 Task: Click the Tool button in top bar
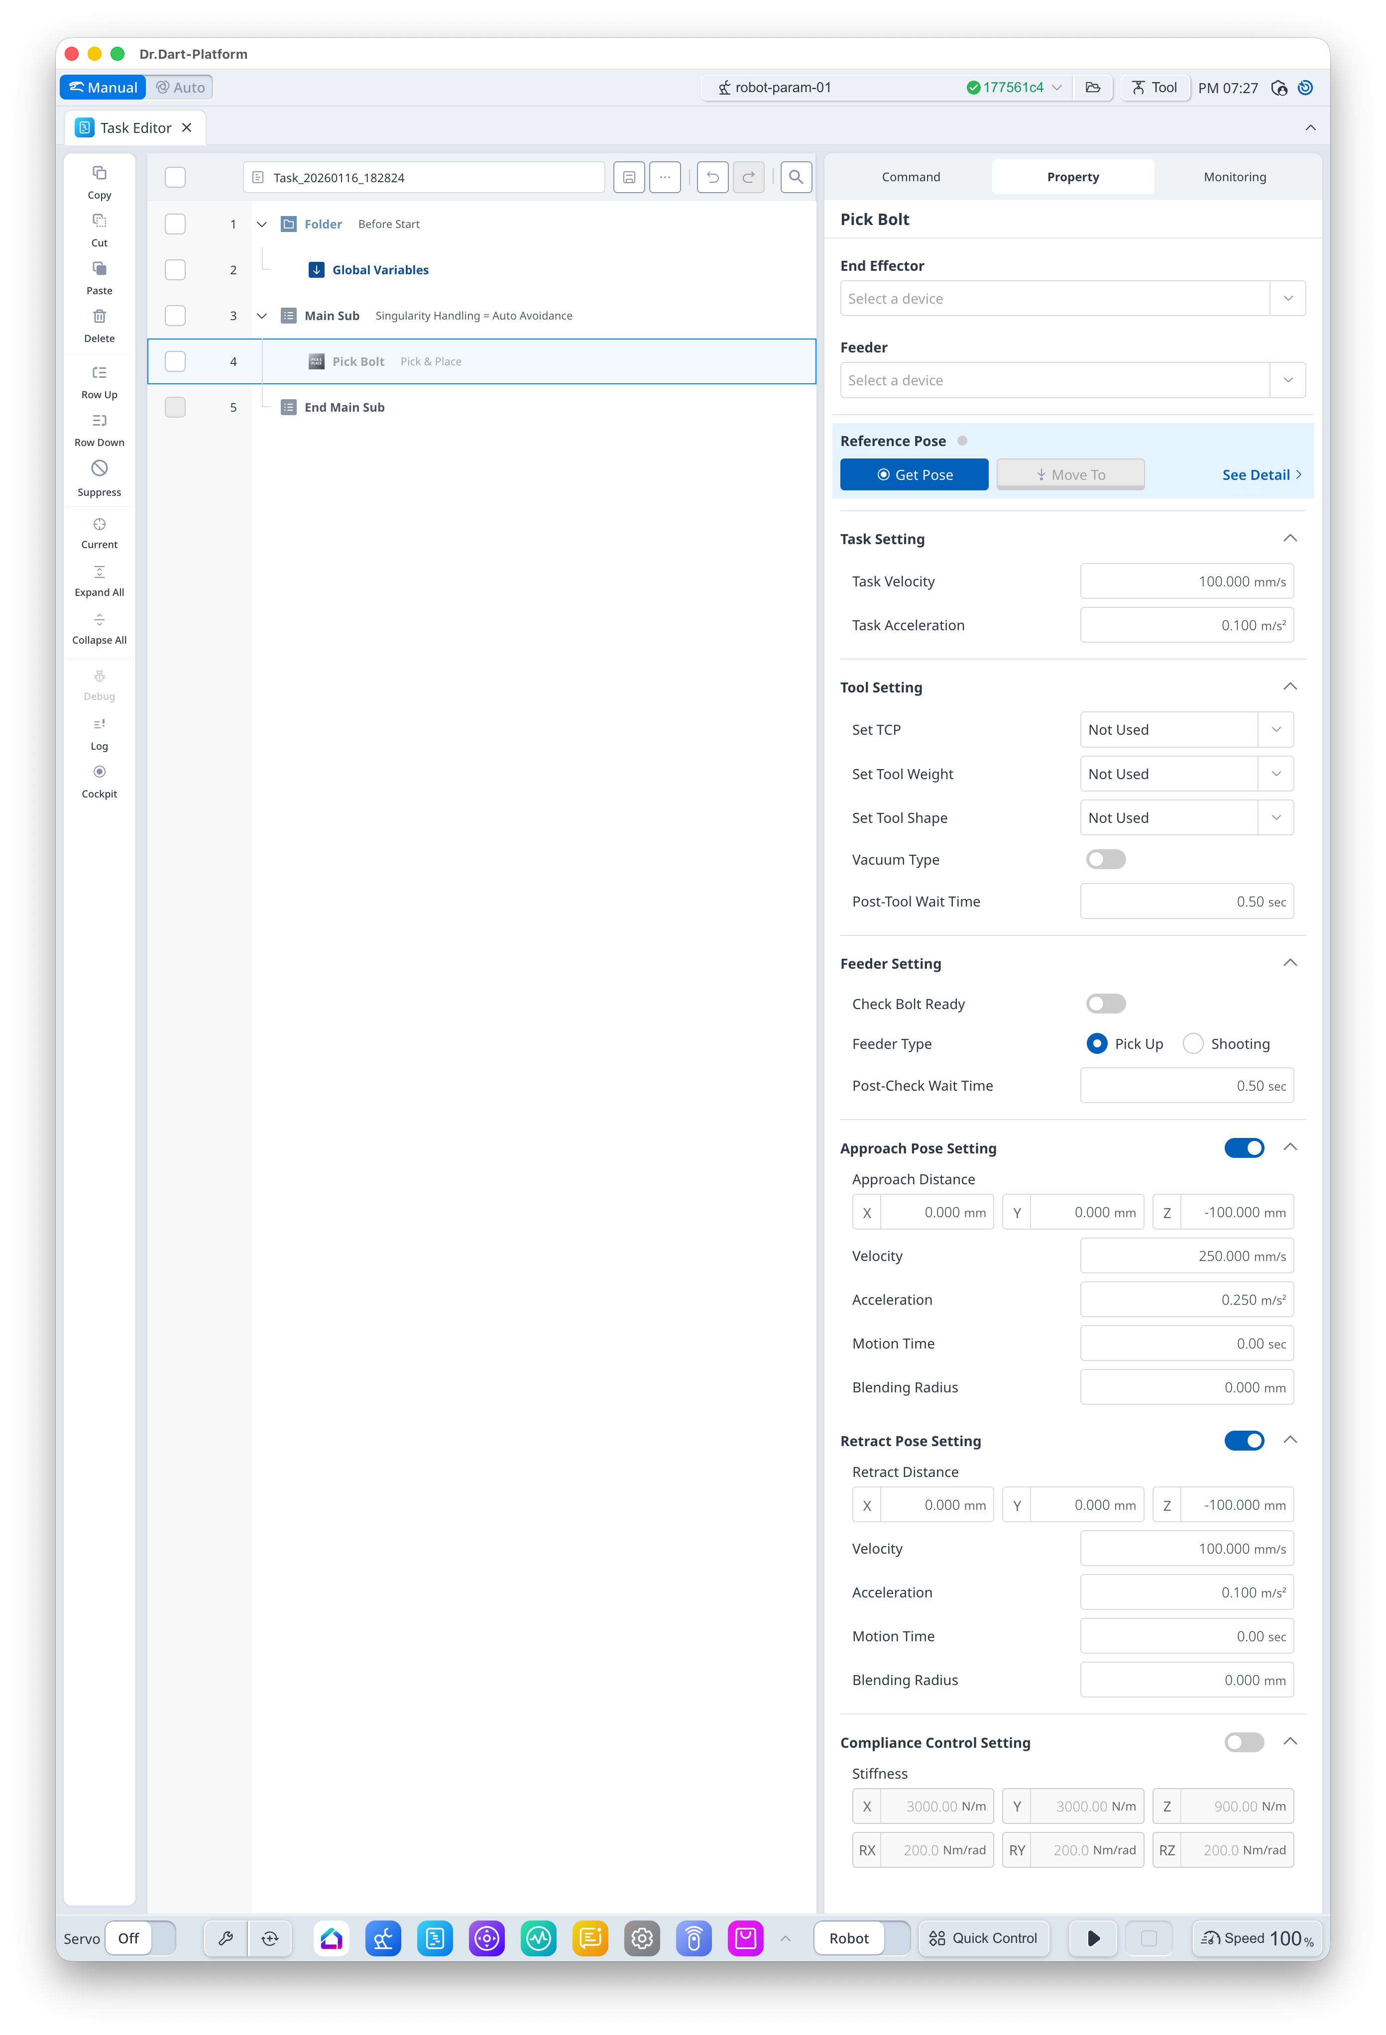pyautogui.click(x=1155, y=88)
